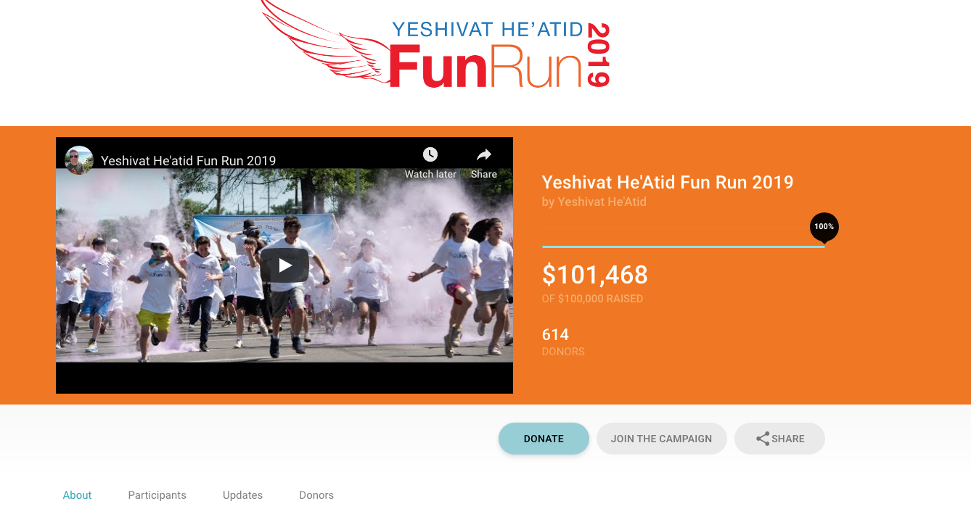Go to the Donors tab
971x514 pixels.
[316, 495]
